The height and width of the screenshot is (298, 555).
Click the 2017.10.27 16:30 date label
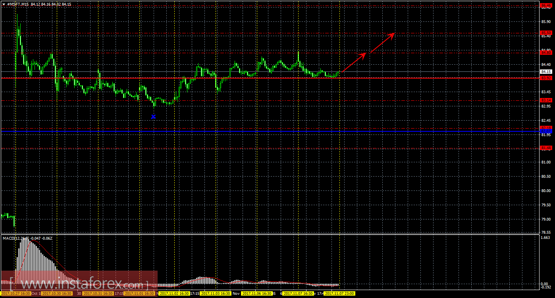click(16, 294)
